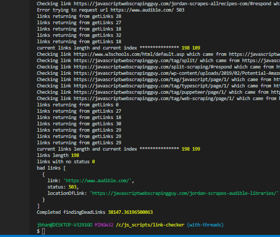Click the 'links length 198' line
Screen dimensions: 280x237
tap(58, 155)
